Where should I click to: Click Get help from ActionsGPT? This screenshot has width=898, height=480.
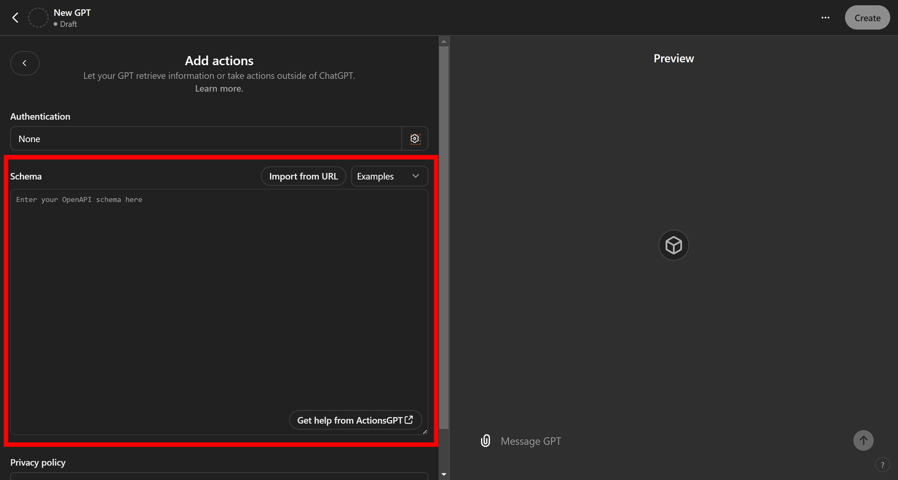[355, 420]
